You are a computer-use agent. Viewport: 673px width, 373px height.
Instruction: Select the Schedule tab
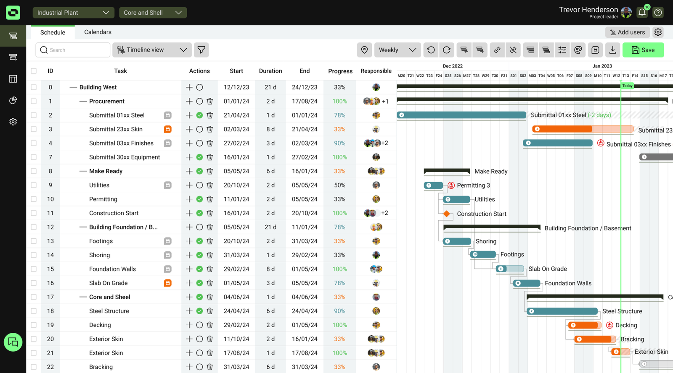pyautogui.click(x=53, y=32)
